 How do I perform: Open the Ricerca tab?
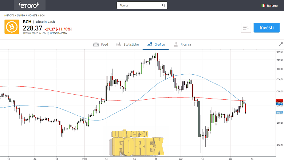[185, 44]
